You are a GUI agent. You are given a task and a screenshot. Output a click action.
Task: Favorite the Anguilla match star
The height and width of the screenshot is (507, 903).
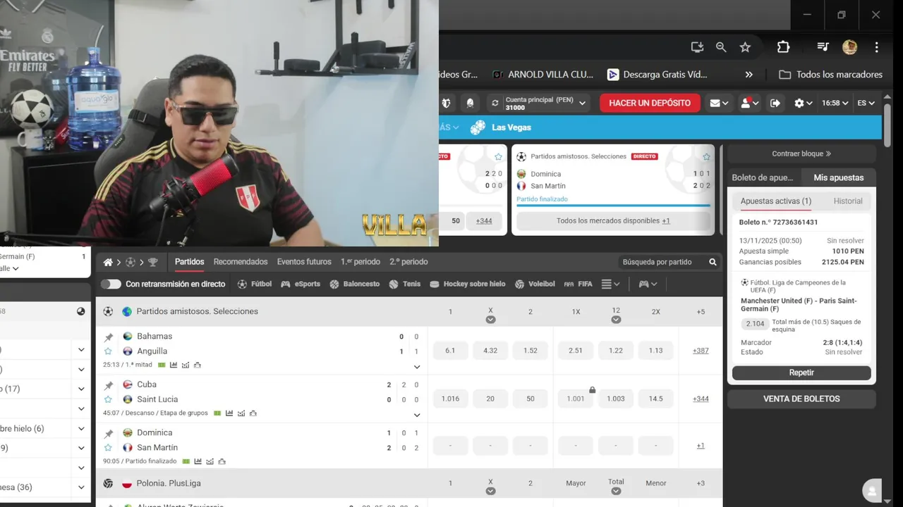point(109,351)
